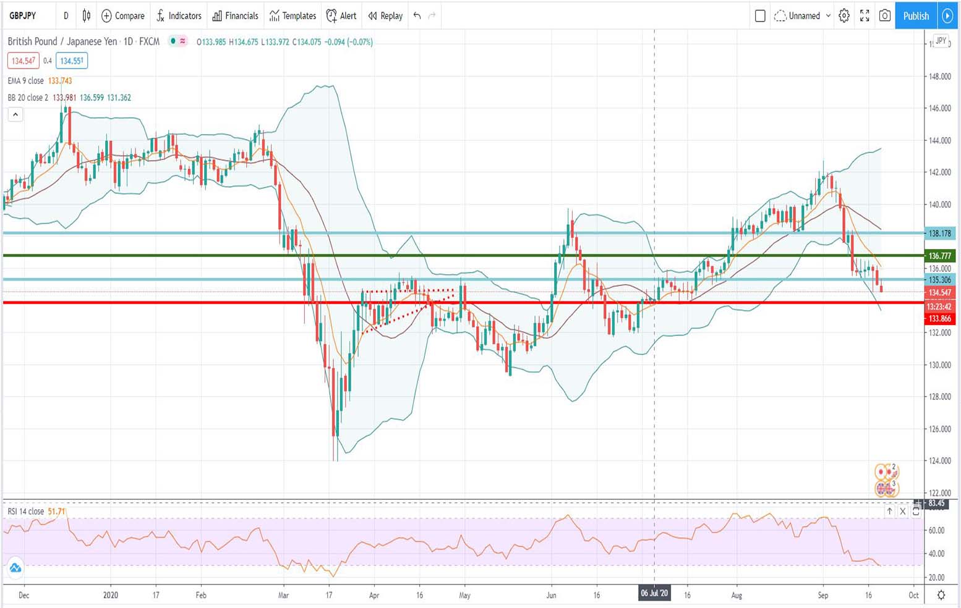
Task: Open chart settings with the gear icon
Action: click(x=844, y=16)
